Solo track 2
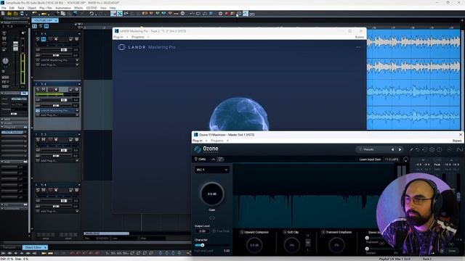Viewport: 465px width, 261px height. [x=38, y=89]
